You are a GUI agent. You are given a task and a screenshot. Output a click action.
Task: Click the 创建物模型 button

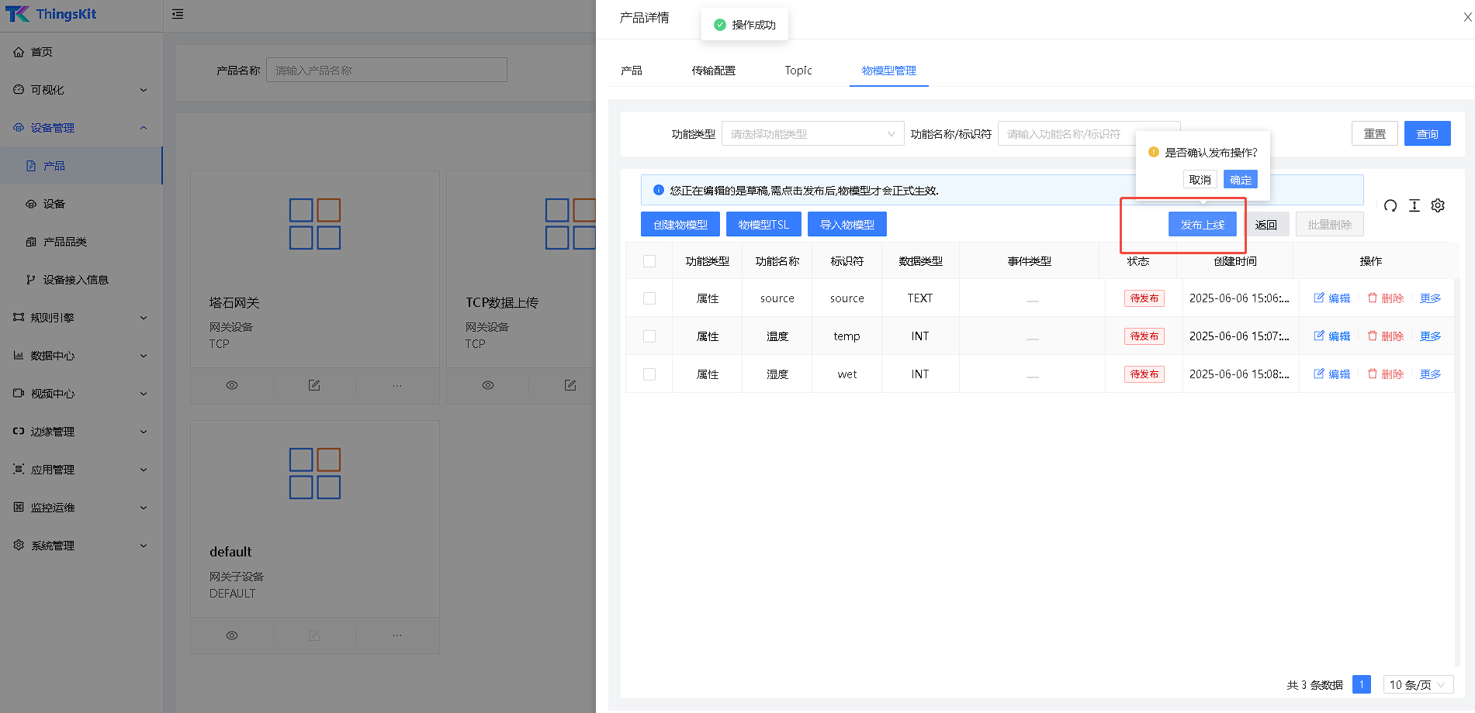[x=680, y=225]
